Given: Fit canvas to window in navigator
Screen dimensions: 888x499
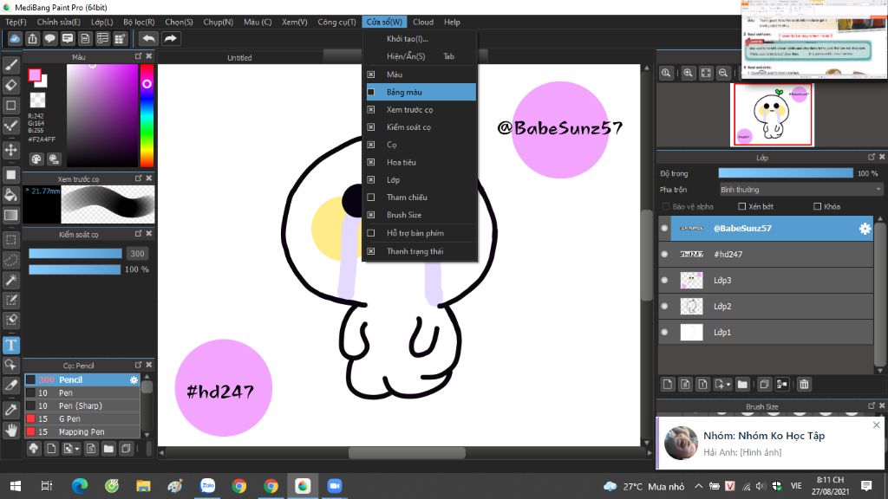Looking at the screenshot, I should (x=706, y=73).
